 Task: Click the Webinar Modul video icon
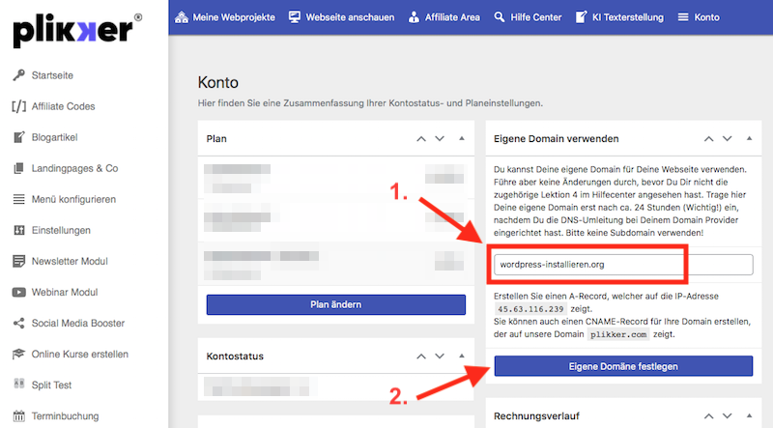point(18,292)
